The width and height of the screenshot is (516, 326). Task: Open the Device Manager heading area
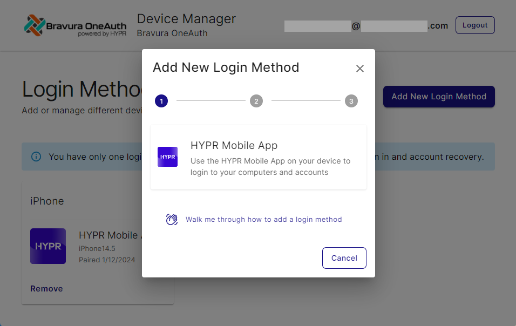[186, 18]
